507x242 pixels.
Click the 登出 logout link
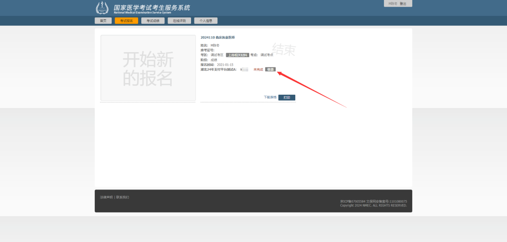coord(403,4)
